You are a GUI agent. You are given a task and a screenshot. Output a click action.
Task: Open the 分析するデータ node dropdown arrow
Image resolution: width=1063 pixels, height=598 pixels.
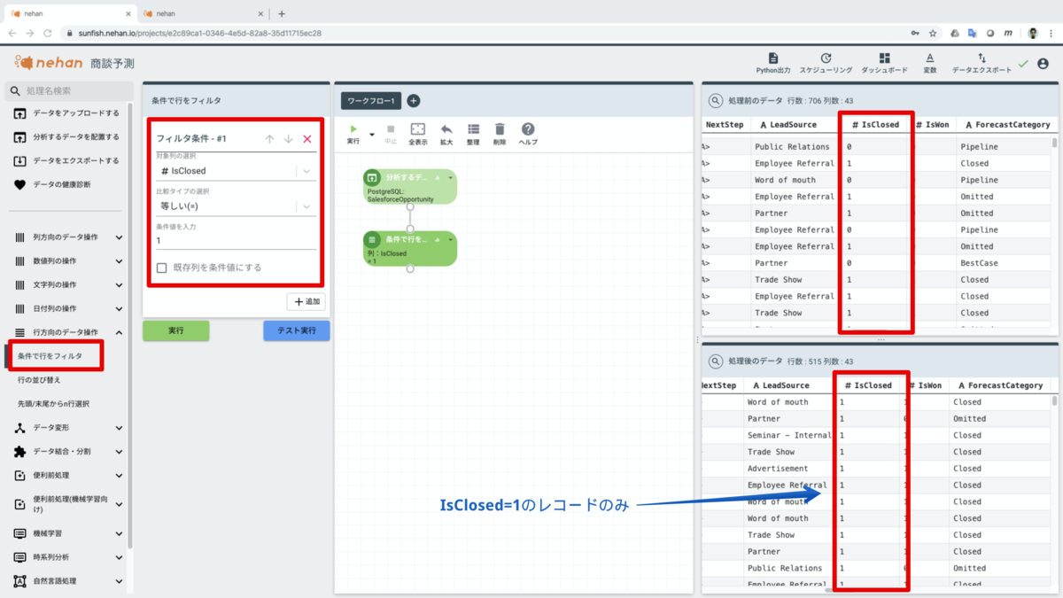(x=450, y=178)
